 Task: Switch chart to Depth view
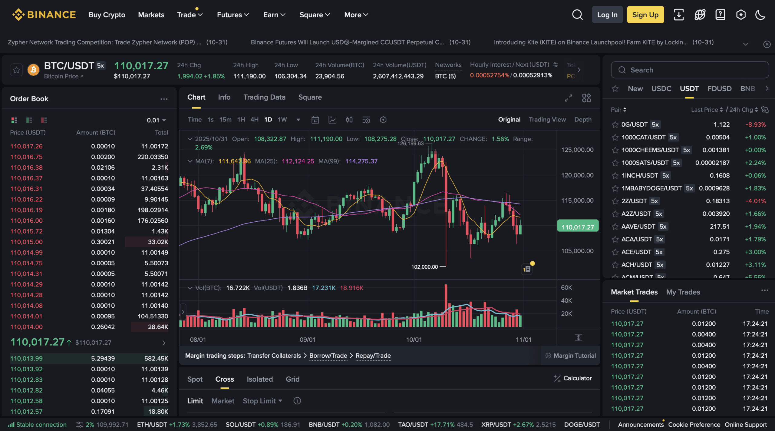583,120
